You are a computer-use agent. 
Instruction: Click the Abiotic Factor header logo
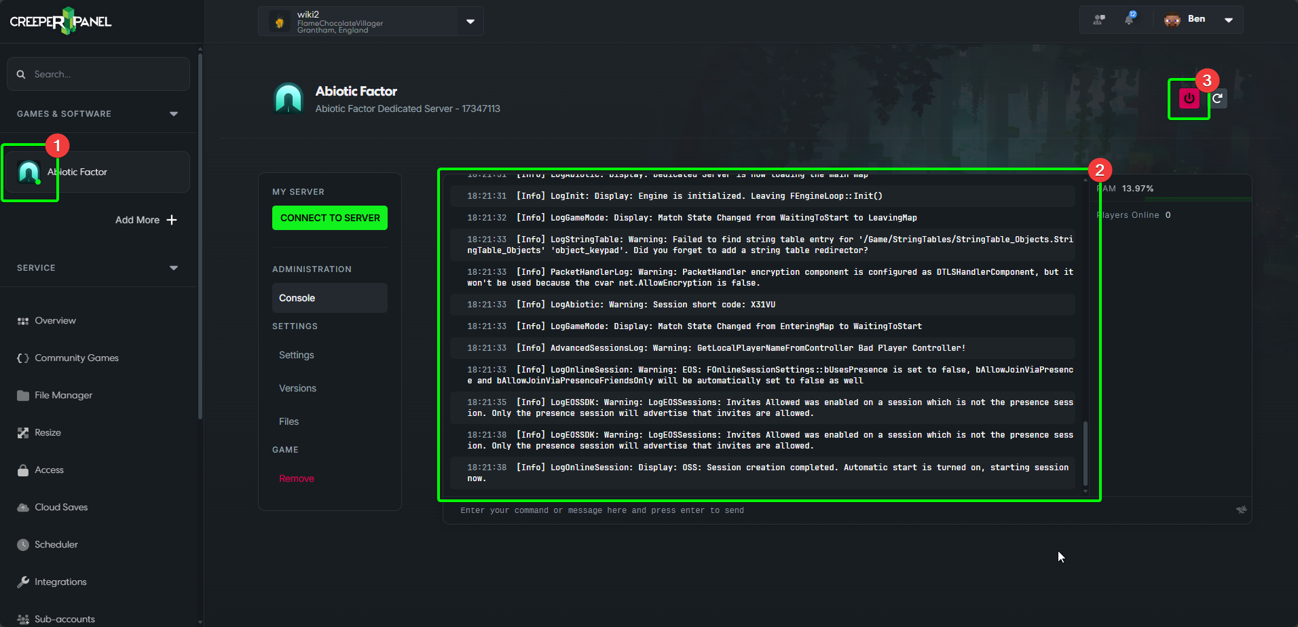coord(289,98)
